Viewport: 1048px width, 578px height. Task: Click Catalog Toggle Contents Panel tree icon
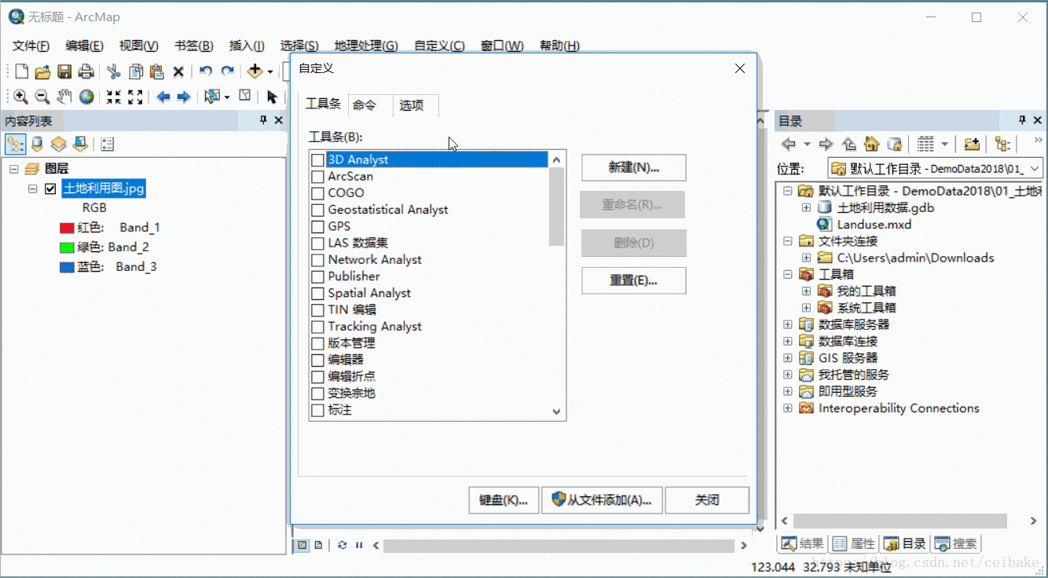pyautogui.click(x=1002, y=144)
